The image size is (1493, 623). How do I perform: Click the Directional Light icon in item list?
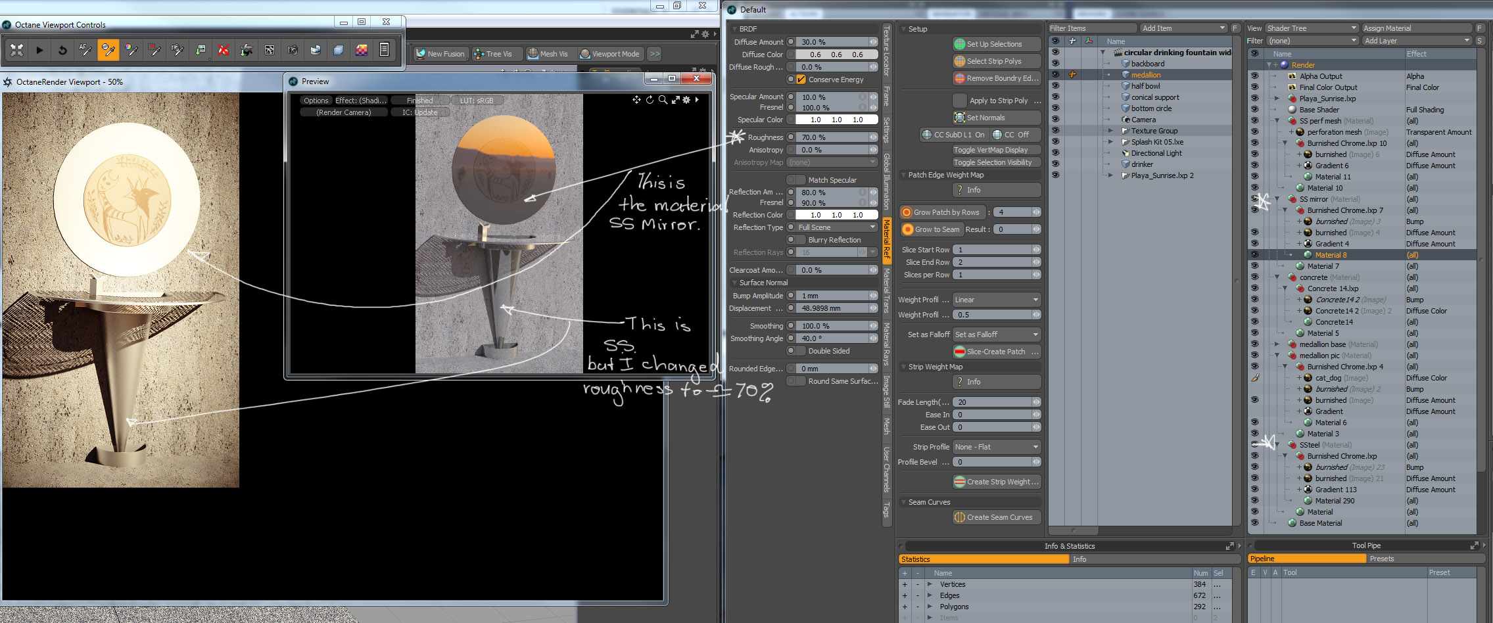point(1126,153)
